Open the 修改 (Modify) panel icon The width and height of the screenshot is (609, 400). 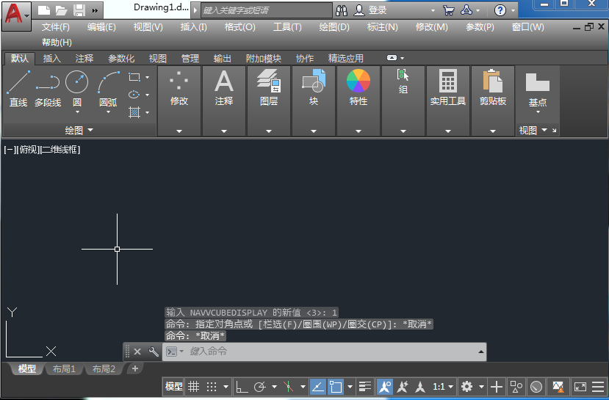(x=179, y=87)
